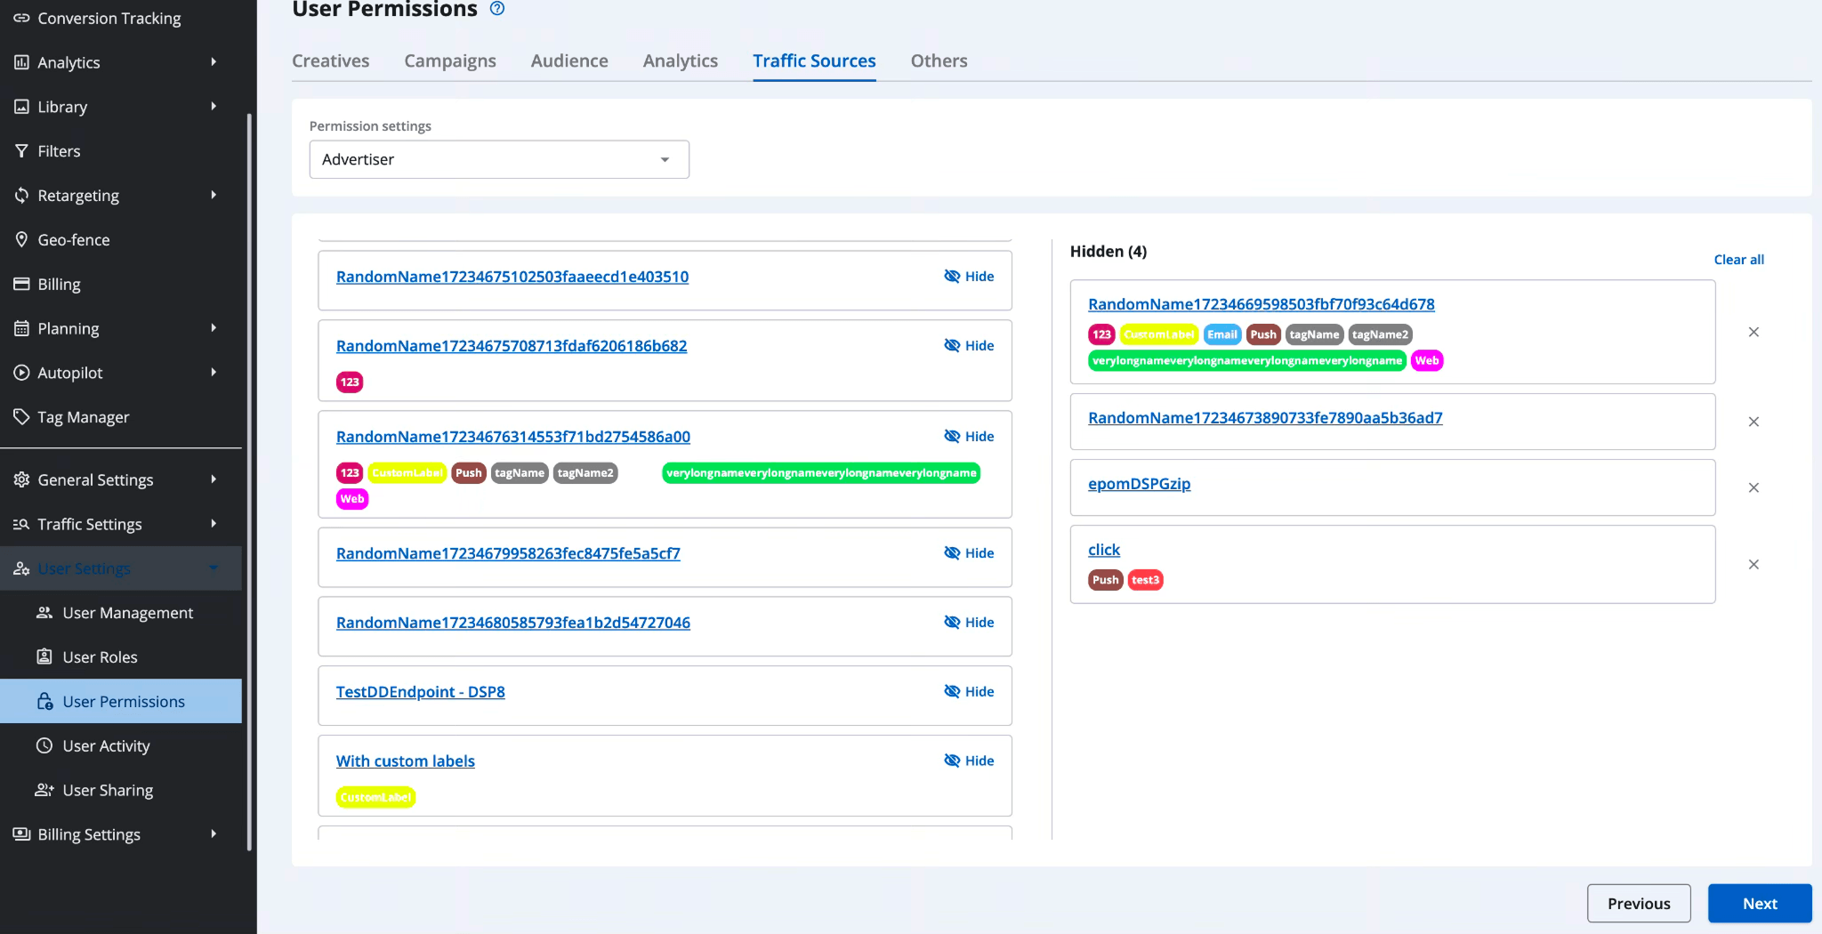
Task: Expand Autopilot submenu arrow
Action: (x=214, y=373)
